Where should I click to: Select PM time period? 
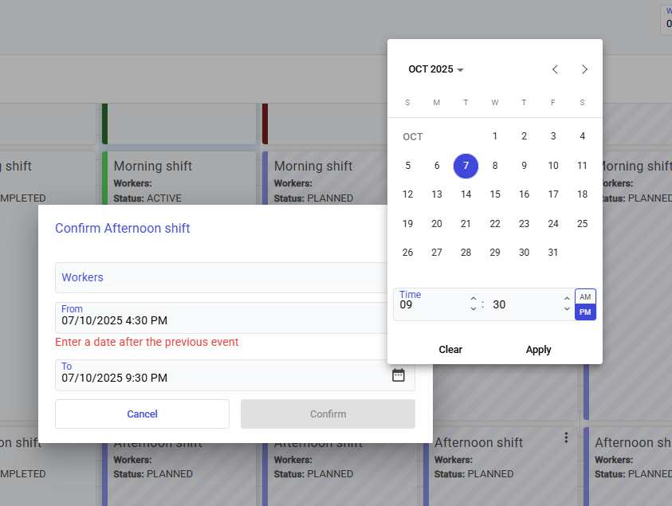(585, 312)
